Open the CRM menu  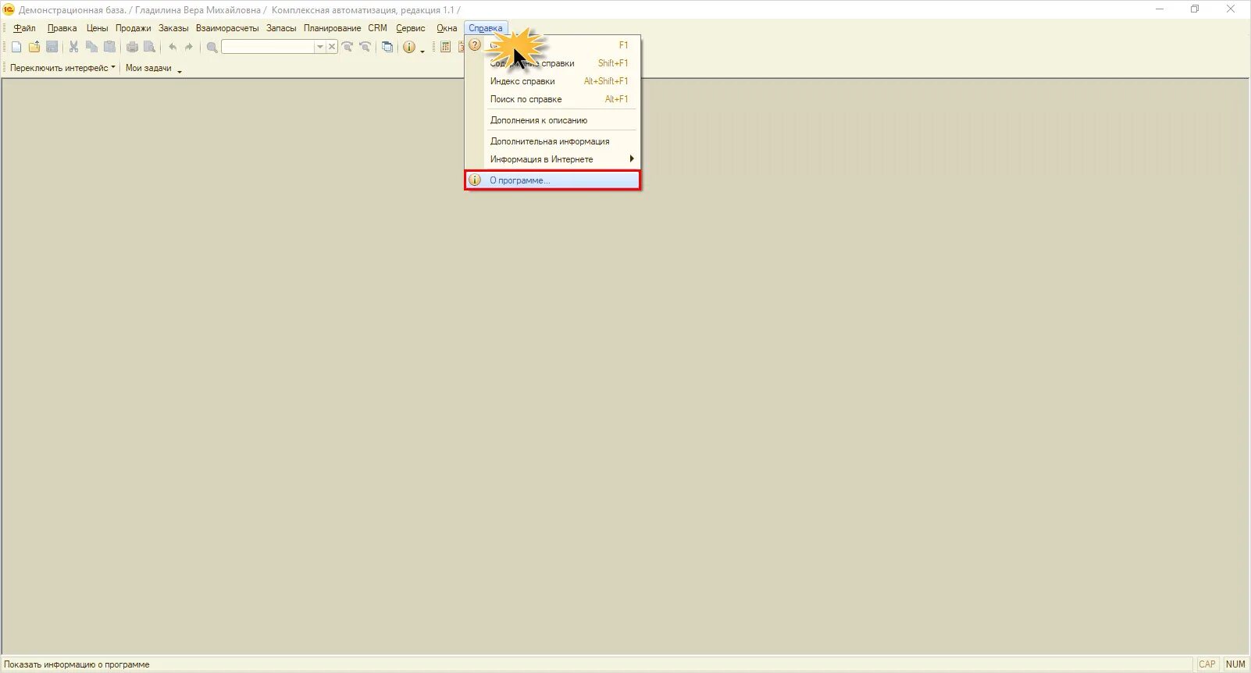(x=377, y=28)
